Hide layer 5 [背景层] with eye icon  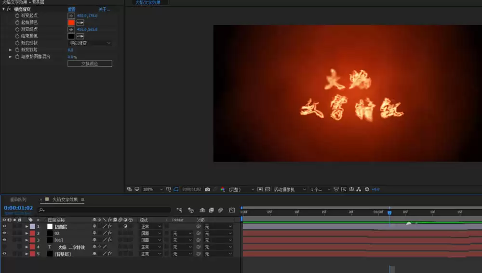4,254
